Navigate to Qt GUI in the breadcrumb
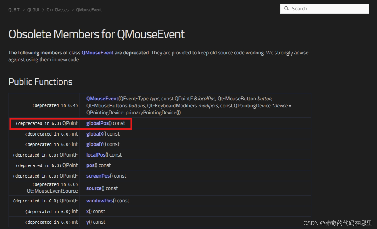Image resolution: width=377 pixels, height=229 pixels. (x=33, y=10)
